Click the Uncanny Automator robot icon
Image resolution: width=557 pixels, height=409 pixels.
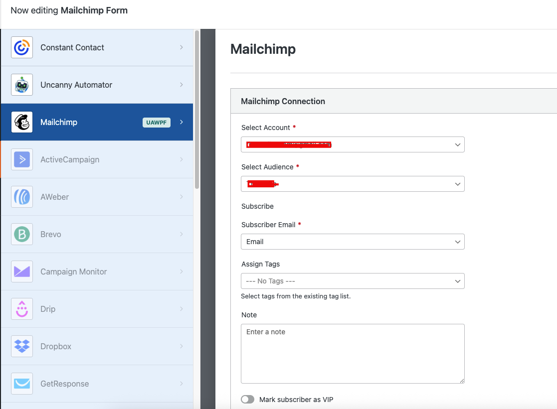pyautogui.click(x=22, y=85)
